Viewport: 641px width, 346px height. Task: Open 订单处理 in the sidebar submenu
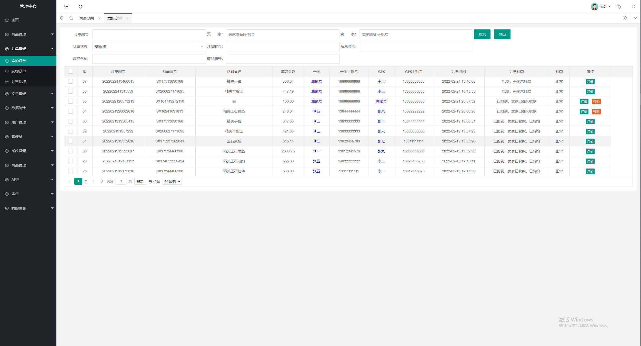pyautogui.click(x=28, y=81)
